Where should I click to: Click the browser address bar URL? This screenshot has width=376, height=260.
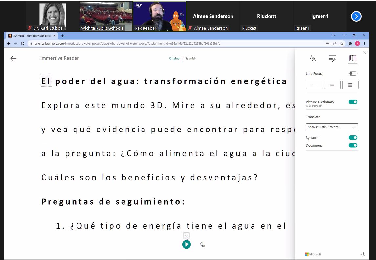click(127, 43)
